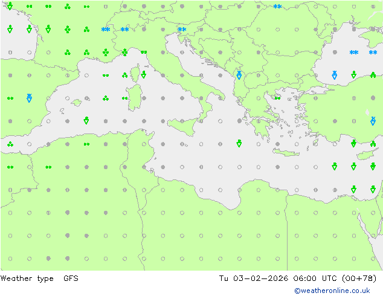
Task: Click the green drizzle symbol in northern Algeria
Action: [x=86, y=144]
